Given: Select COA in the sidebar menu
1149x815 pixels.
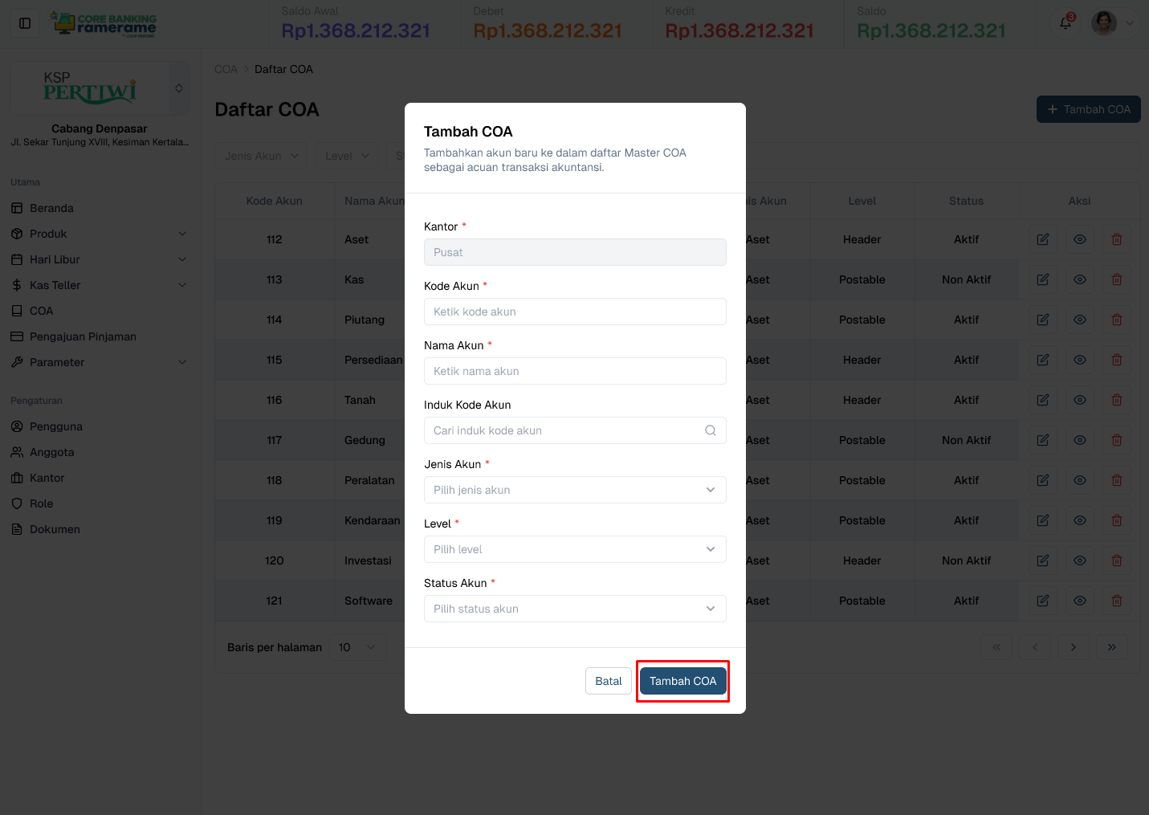Looking at the screenshot, I should point(41,311).
